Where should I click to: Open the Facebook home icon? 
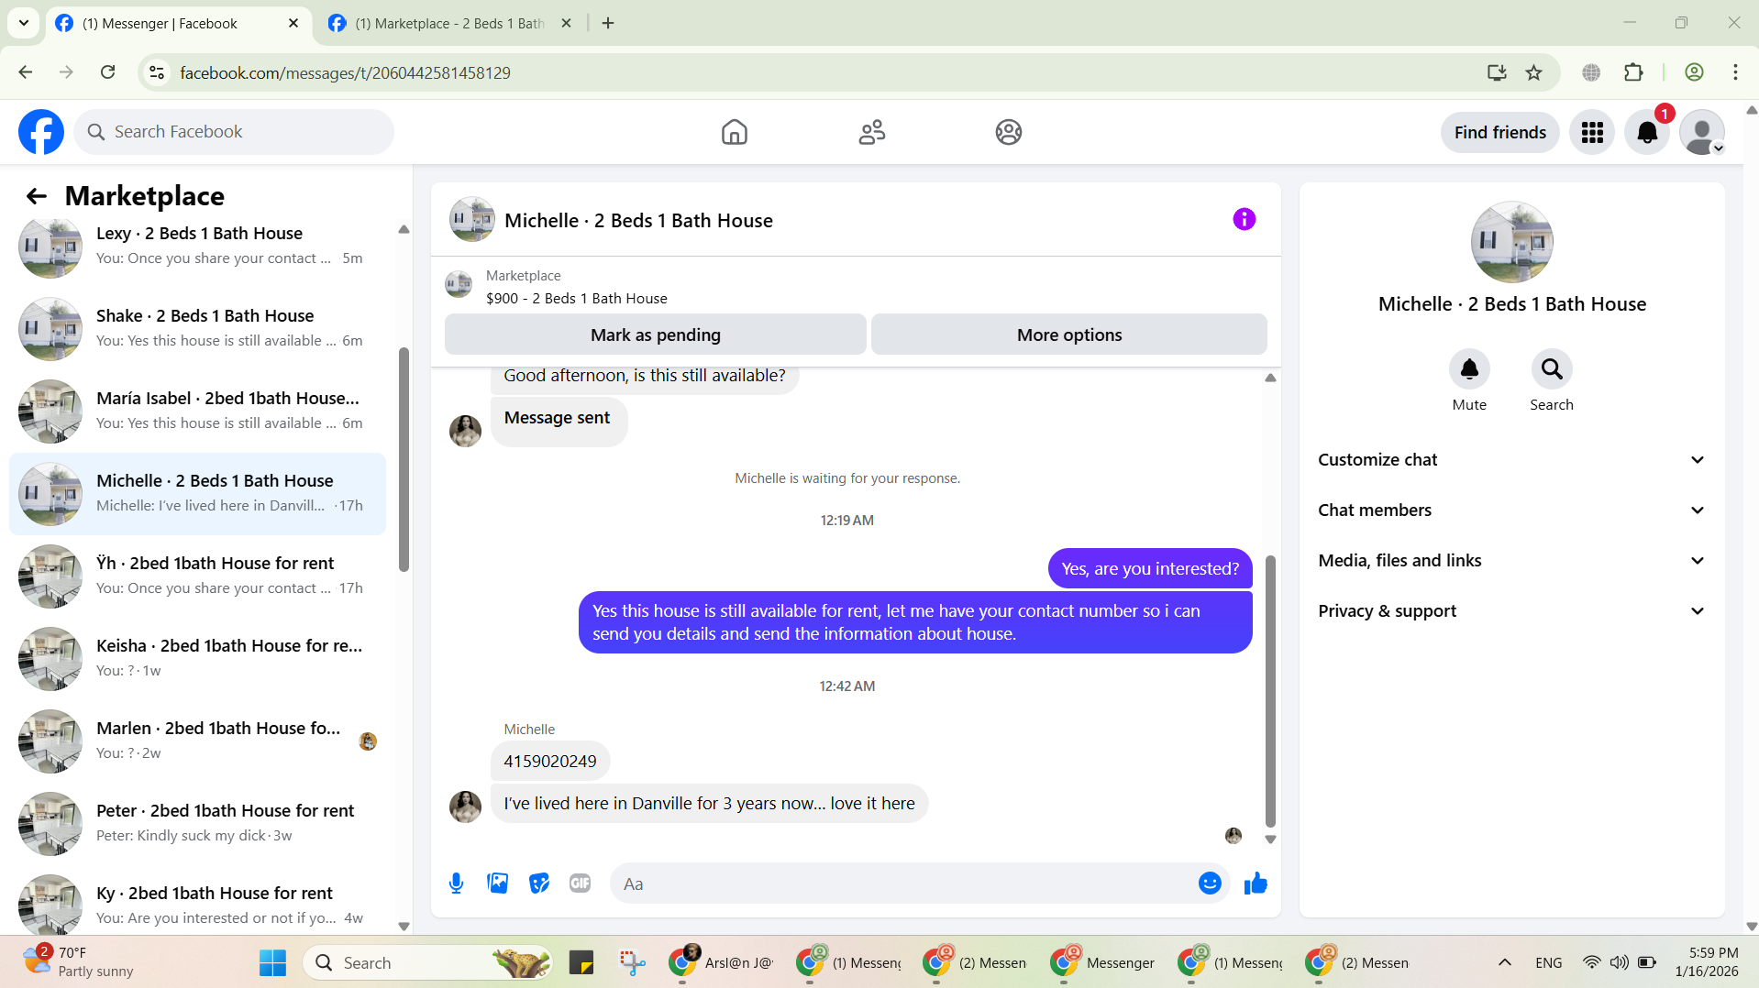tap(734, 132)
